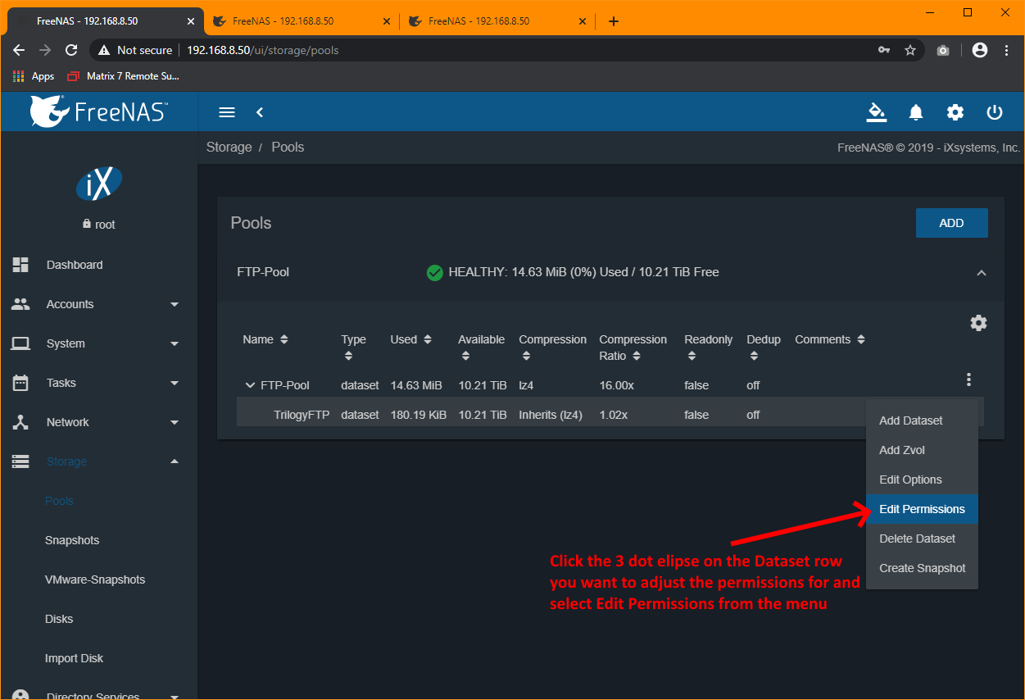The height and width of the screenshot is (700, 1025).
Task: Click the green healthy checkmark icon
Action: [x=435, y=273]
